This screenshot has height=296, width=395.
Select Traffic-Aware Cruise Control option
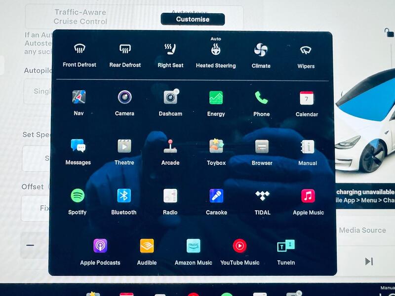click(80, 17)
